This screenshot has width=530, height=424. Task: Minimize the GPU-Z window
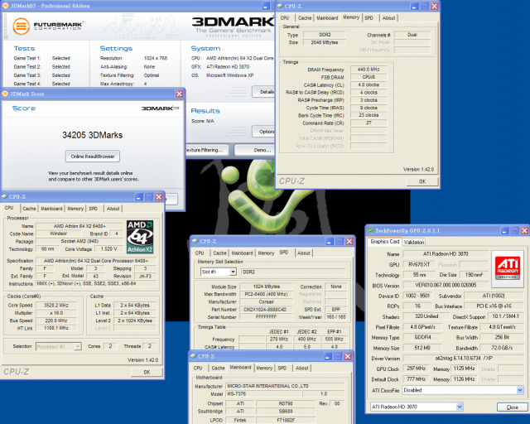pos(504,230)
